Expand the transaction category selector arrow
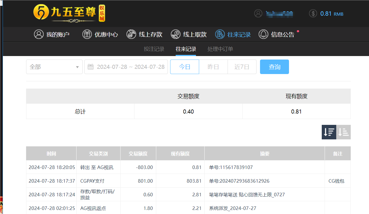This screenshot has width=369, height=214. click(78, 66)
